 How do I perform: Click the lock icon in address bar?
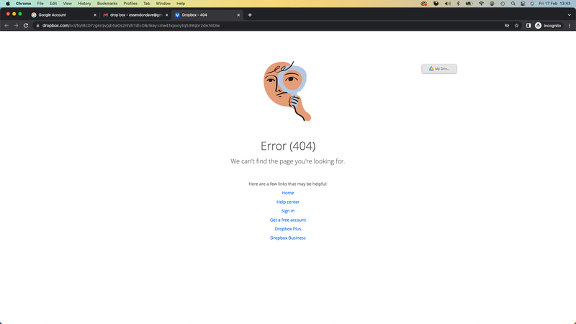[37, 25]
